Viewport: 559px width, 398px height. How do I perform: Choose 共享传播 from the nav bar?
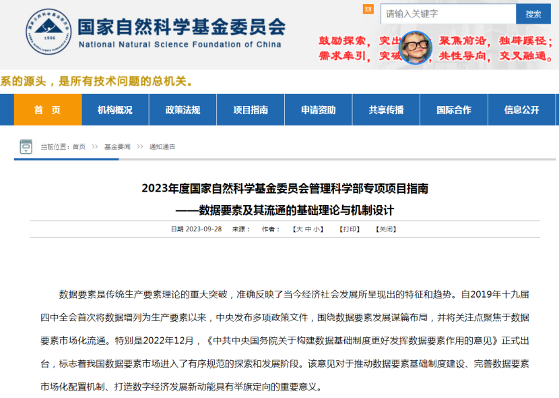(x=386, y=110)
